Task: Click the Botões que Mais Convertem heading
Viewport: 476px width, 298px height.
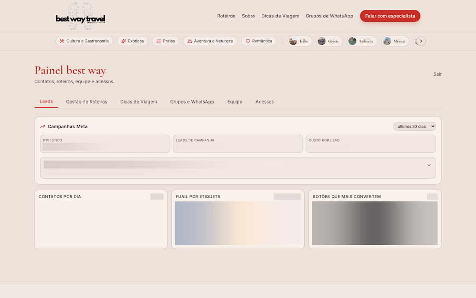Action: pyautogui.click(x=347, y=197)
